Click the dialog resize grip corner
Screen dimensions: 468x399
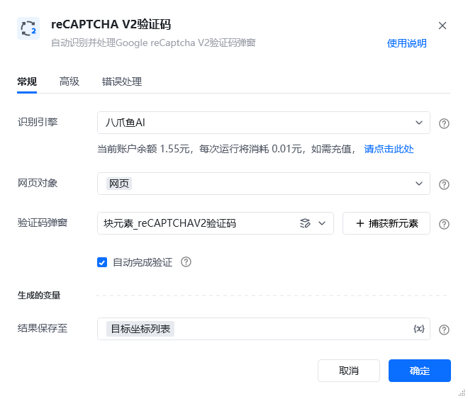click(462, 393)
